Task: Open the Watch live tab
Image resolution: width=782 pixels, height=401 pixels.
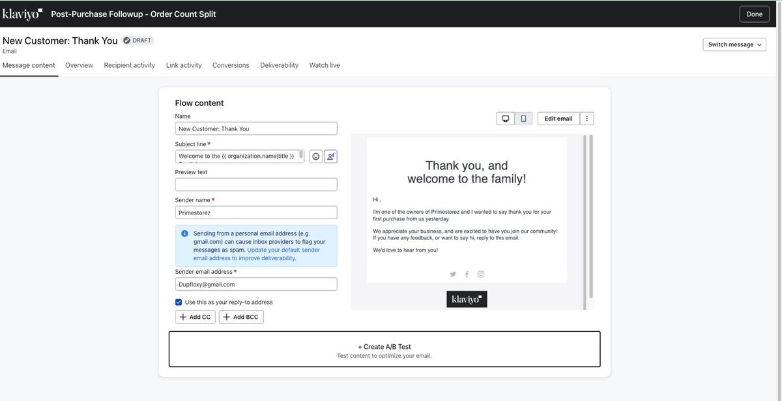Action: tap(325, 65)
